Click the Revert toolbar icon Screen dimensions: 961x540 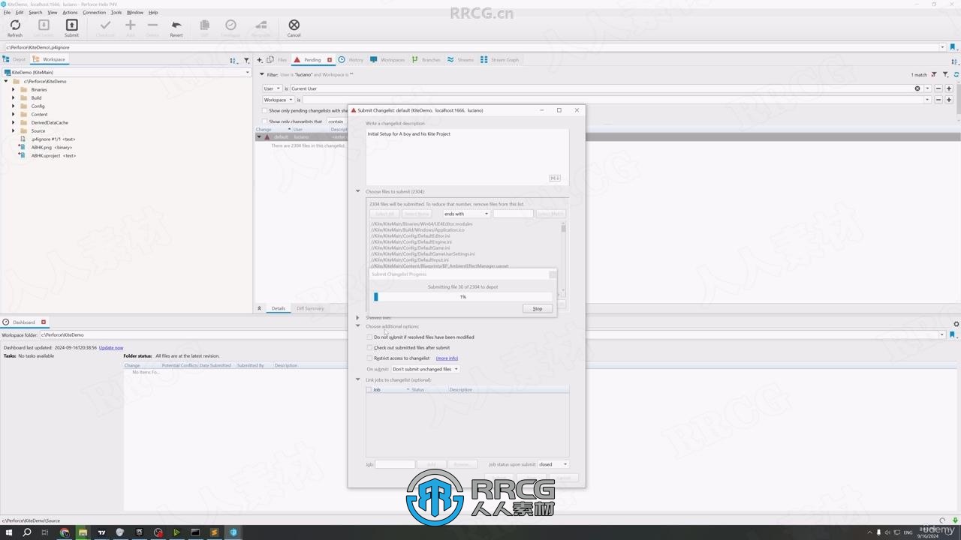(x=176, y=28)
